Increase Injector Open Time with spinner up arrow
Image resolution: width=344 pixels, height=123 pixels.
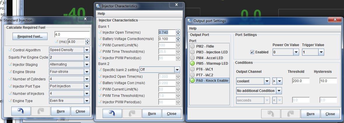178,31
